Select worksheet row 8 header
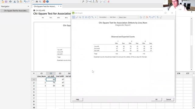 pyautogui.click(x=34, y=101)
